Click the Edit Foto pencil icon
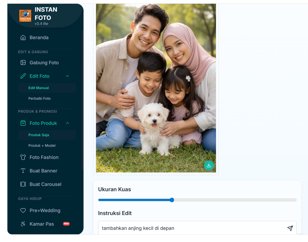 coord(23,76)
